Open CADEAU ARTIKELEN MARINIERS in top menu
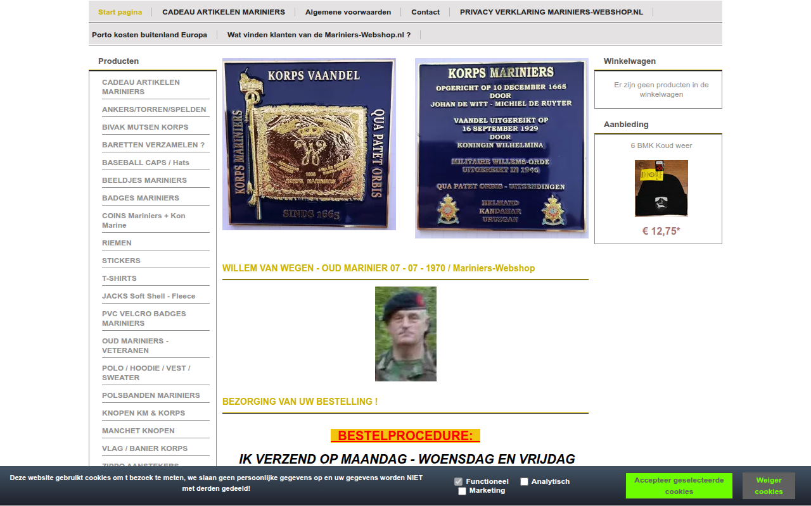The image size is (811, 506). coord(224,12)
